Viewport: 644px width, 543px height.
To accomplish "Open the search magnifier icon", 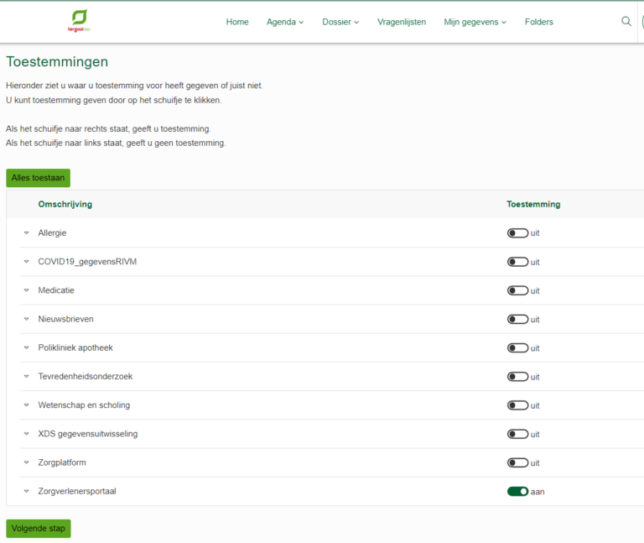I will click(x=626, y=22).
